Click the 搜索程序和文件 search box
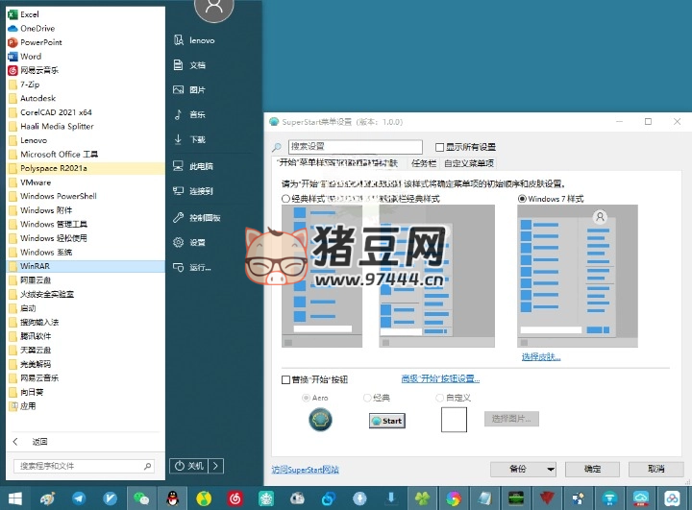 84,466
